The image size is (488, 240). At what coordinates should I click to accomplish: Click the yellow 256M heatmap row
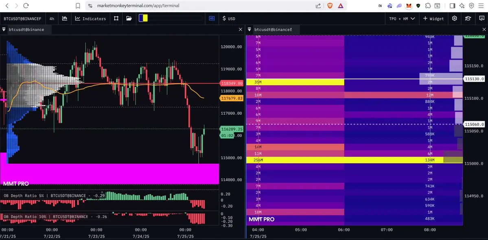[x=355, y=160]
